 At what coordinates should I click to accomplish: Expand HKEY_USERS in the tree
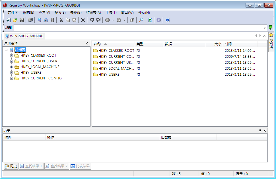point(11,73)
